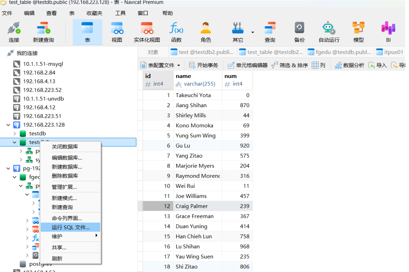
Task: Click the 连接 (Connection) toolbar icon
Action: click(x=14, y=32)
